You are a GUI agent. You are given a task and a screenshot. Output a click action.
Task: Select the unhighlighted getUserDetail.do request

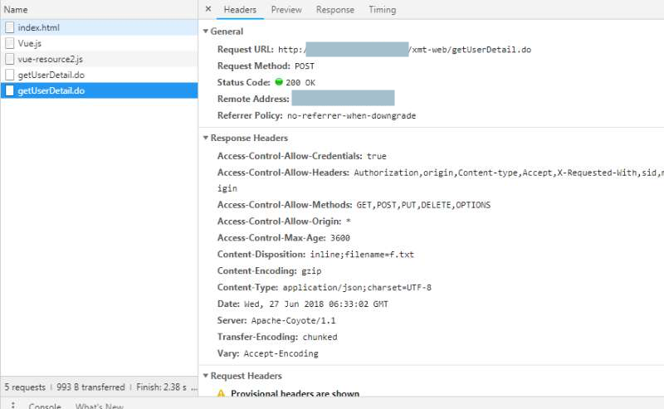click(x=51, y=75)
